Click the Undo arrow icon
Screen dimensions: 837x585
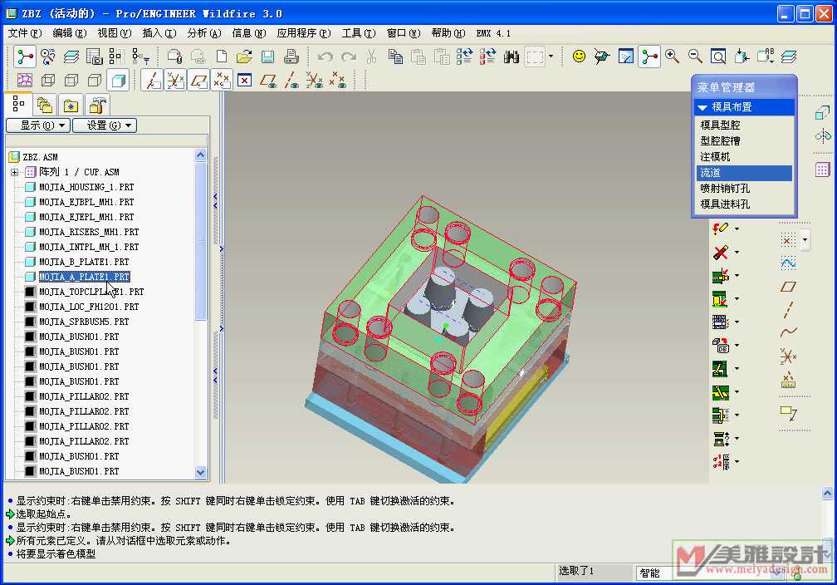click(325, 57)
